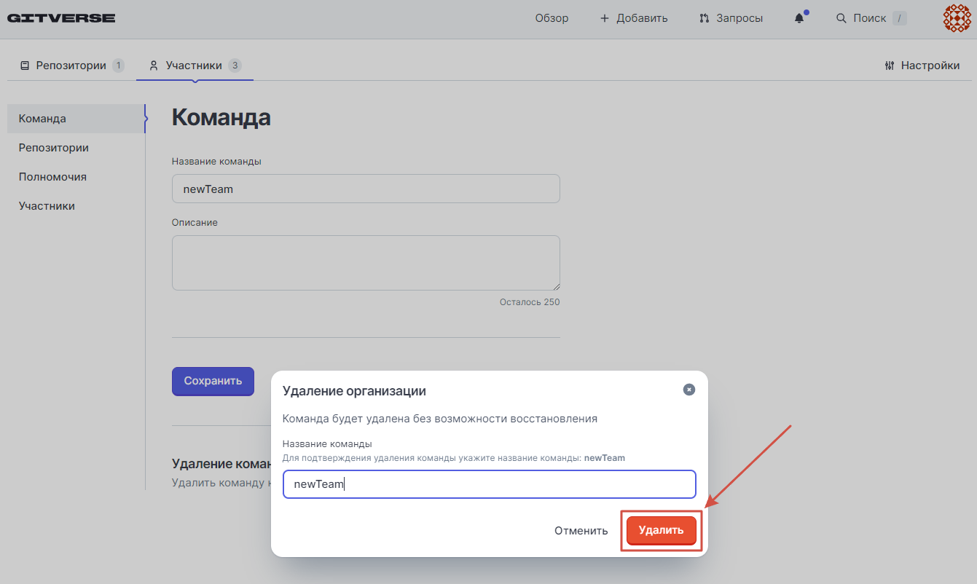Click the Сохранить button

(x=213, y=381)
